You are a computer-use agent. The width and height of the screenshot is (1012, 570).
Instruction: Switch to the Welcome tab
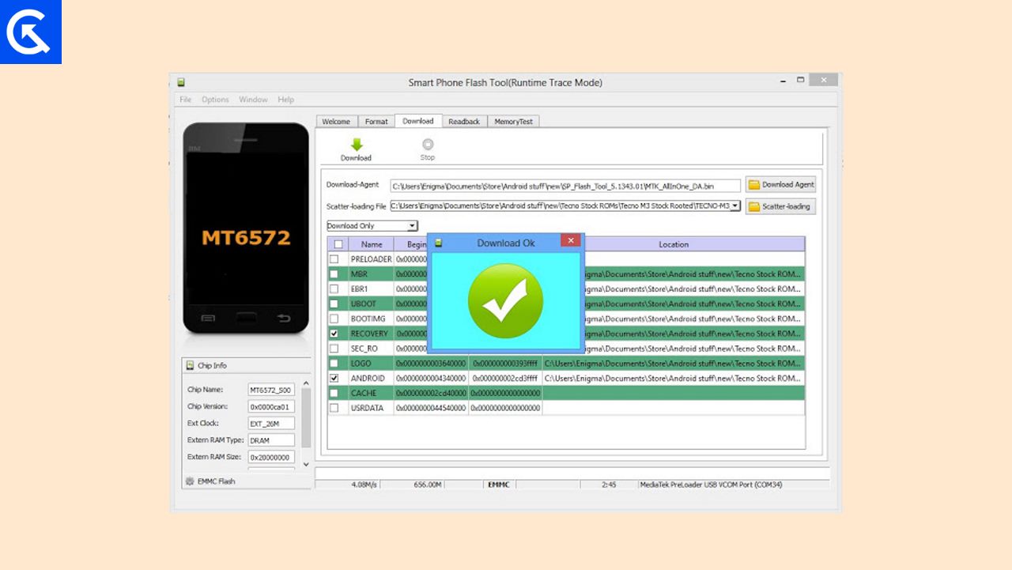coord(336,122)
